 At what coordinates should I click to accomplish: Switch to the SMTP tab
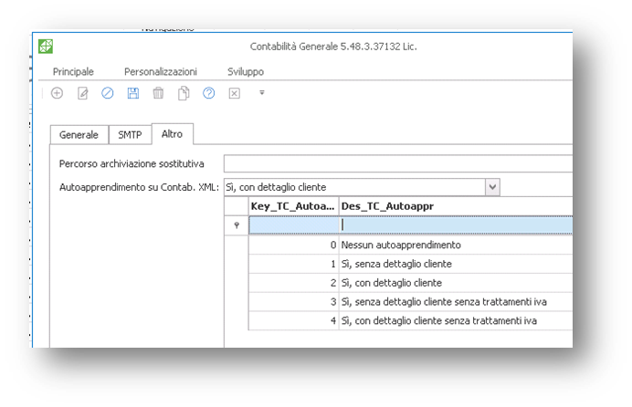130,134
